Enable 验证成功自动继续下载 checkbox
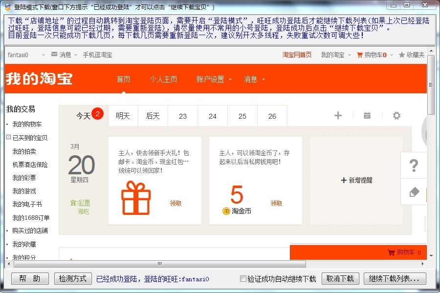 point(243,279)
